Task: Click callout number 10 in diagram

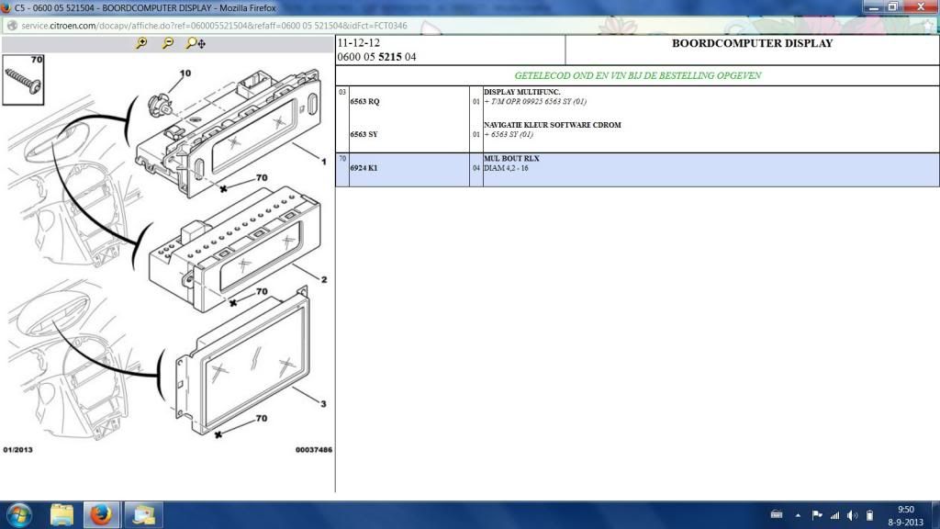Action: click(185, 73)
